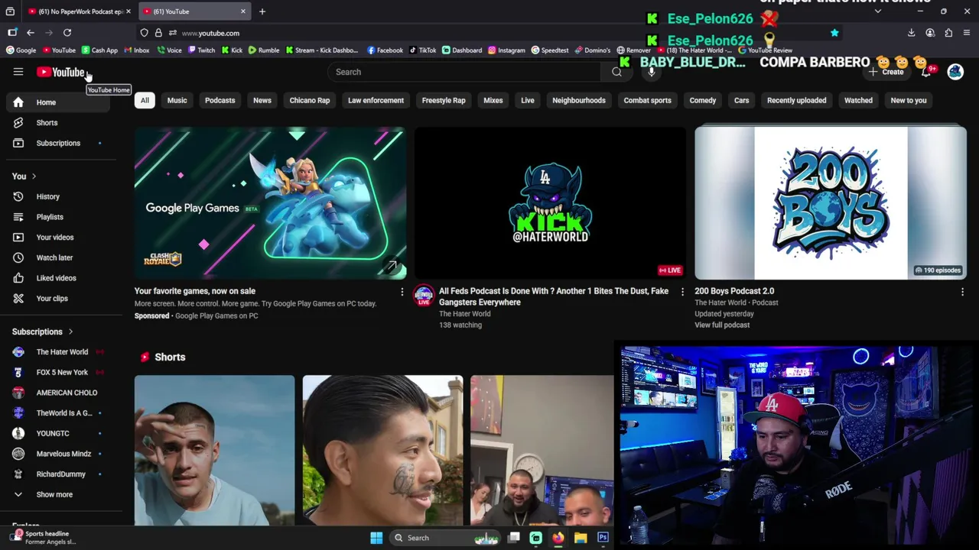The width and height of the screenshot is (979, 550).
Task: Open the browser tab list dropdown arrow
Action: coord(877,11)
